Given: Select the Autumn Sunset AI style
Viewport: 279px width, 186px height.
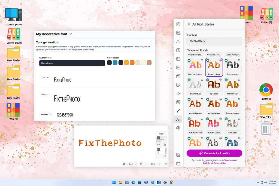Looking at the screenshot, I should [x=214, y=126].
